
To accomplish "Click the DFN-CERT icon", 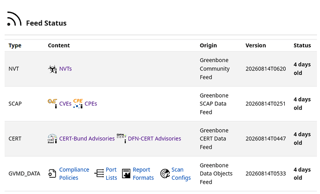I will pyautogui.click(x=122, y=138).
